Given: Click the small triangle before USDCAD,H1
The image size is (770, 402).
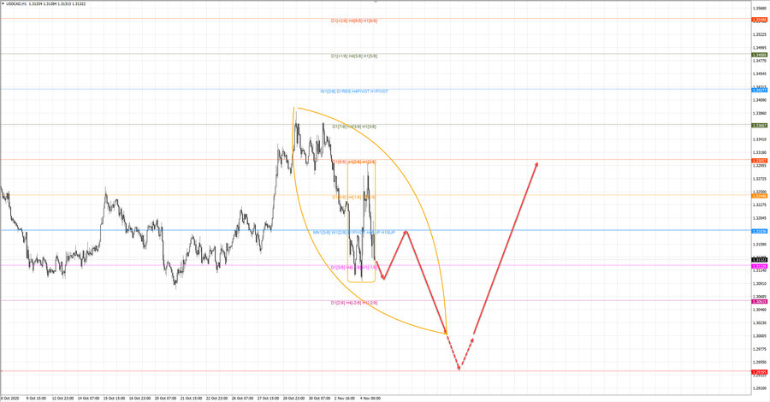Looking at the screenshot, I should click(x=3, y=4).
